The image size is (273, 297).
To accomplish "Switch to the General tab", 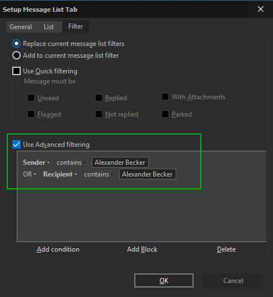I will coord(21,27).
